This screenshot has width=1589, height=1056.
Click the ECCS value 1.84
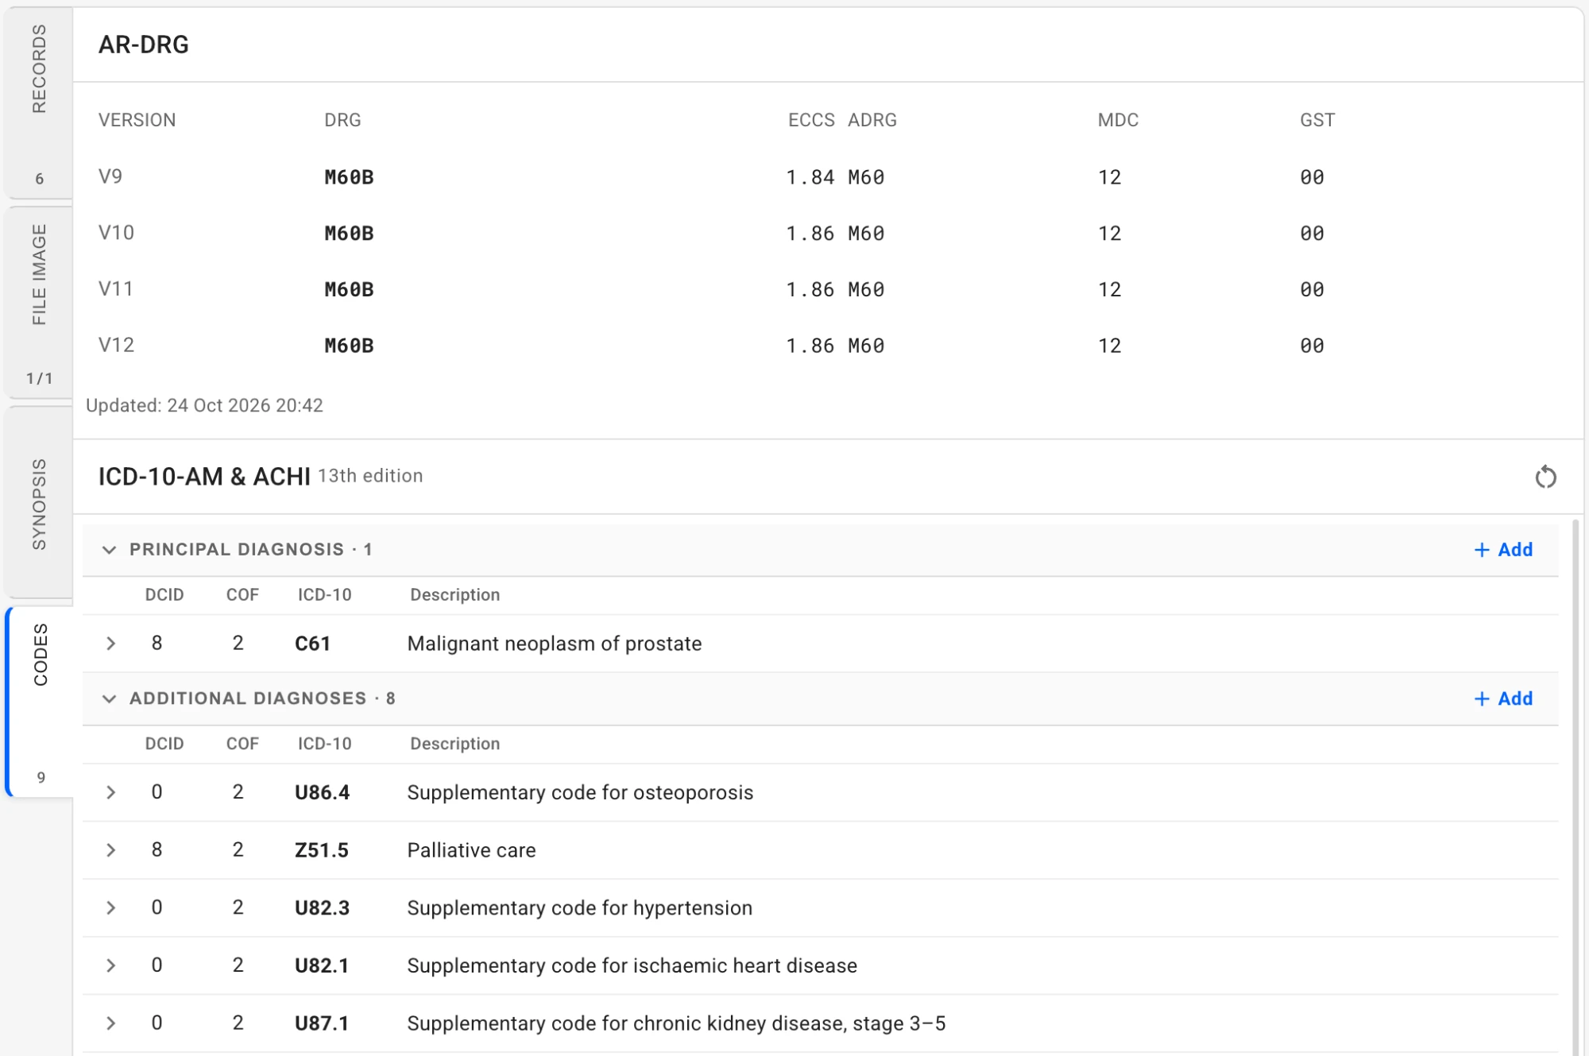point(810,177)
